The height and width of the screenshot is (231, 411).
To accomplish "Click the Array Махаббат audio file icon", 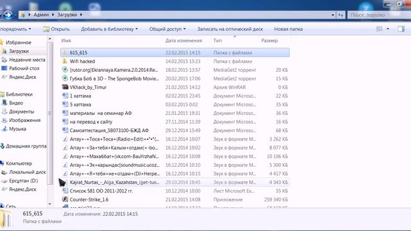I will pos(65,157).
